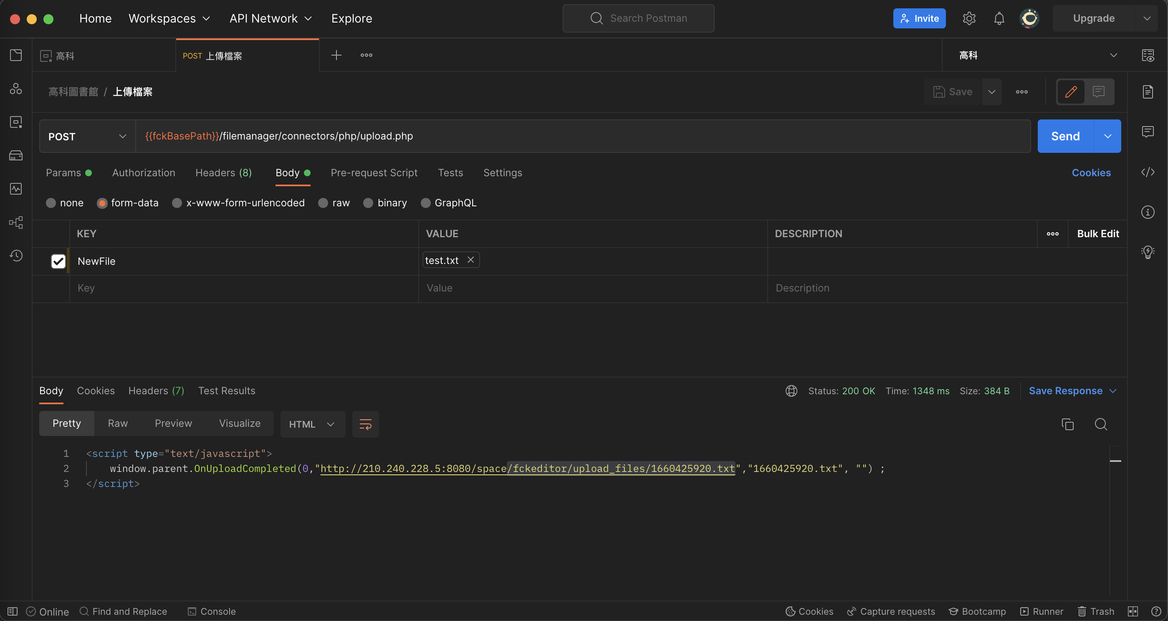Open Find and Replace in the status bar
Image resolution: width=1168 pixels, height=621 pixels.
pyautogui.click(x=123, y=611)
